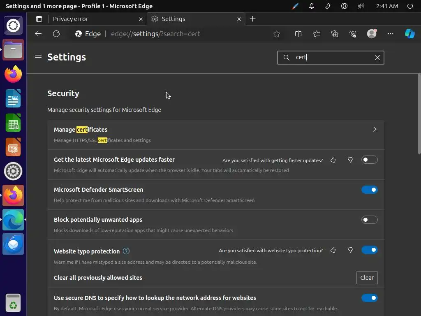
Task: Open the Collections toolbar icon
Action: tap(335, 34)
